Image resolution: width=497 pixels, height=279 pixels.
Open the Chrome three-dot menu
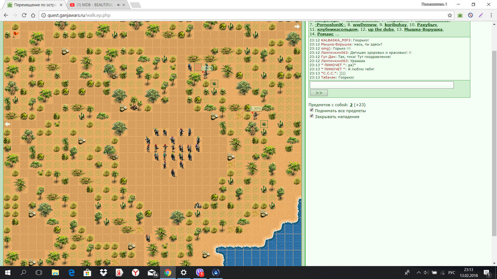491,15
